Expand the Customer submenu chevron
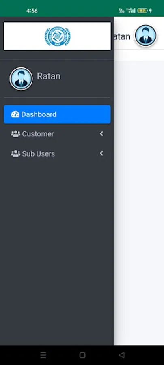 coord(101,133)
